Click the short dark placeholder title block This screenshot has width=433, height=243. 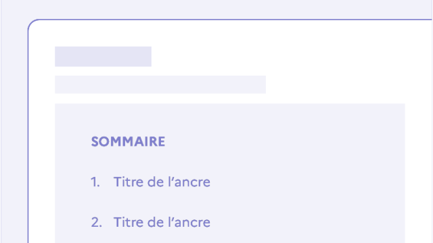(103, 57)
